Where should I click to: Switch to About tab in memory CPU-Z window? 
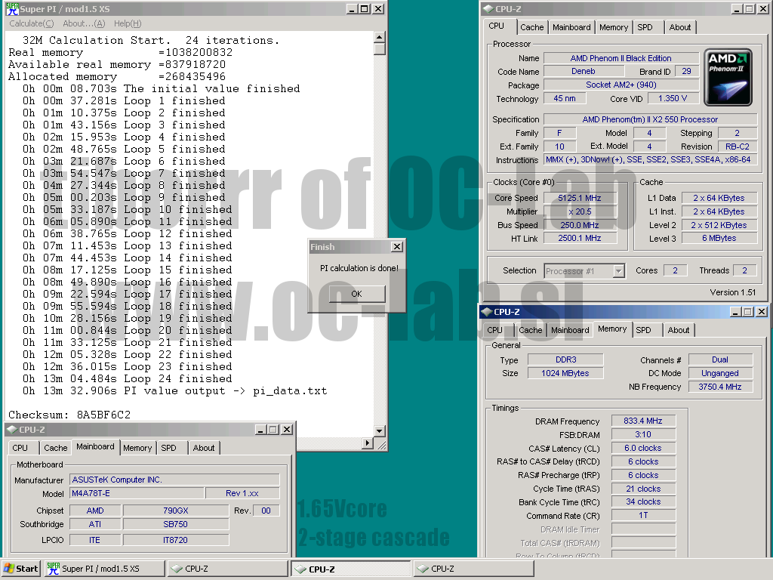point(679,330)
